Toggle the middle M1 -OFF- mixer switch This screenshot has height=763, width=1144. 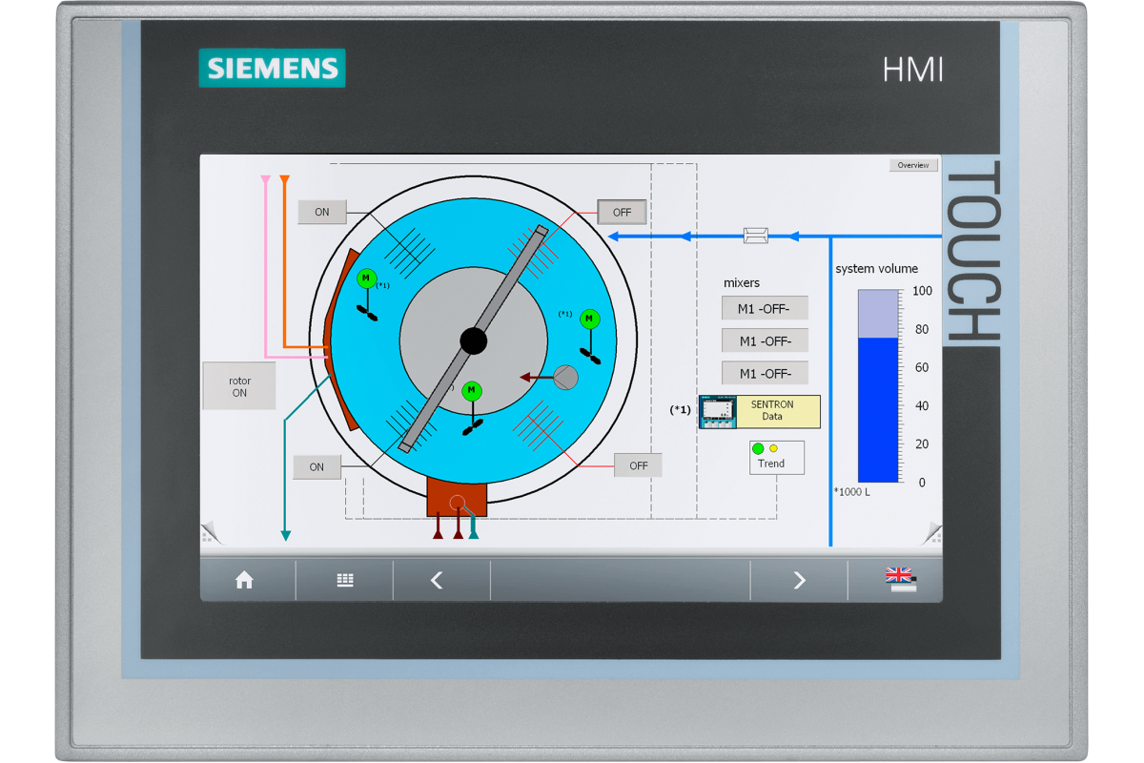(765, 340)
